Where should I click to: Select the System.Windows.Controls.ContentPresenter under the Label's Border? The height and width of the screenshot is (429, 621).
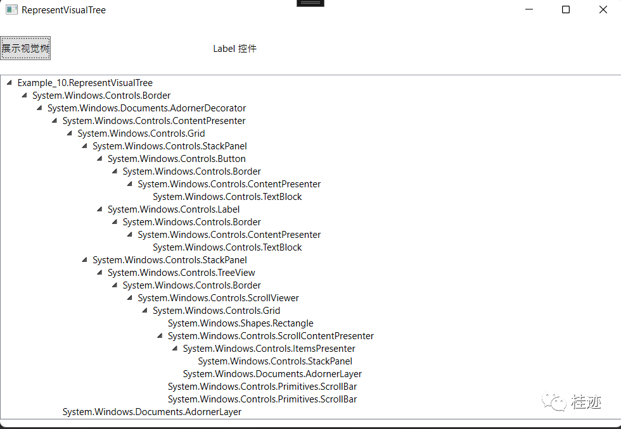(x=229, y=234)
